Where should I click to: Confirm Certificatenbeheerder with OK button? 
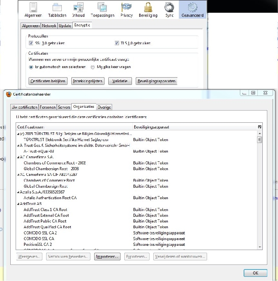256,273
